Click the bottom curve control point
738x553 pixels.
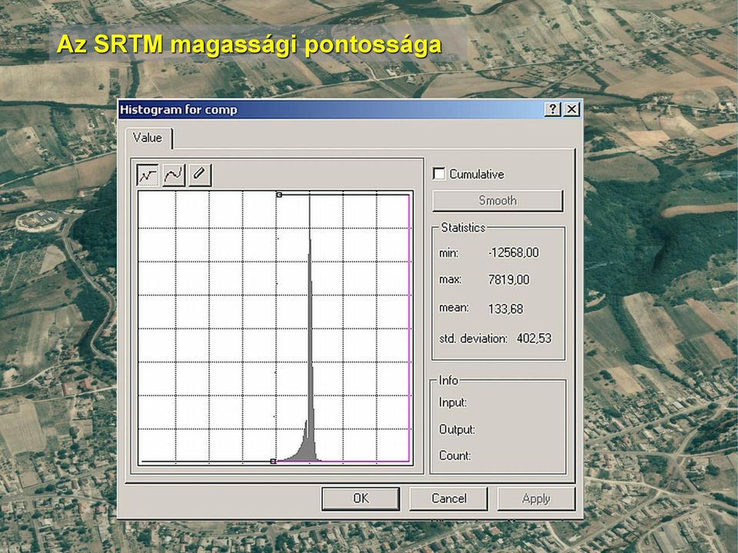click(273, 462)
